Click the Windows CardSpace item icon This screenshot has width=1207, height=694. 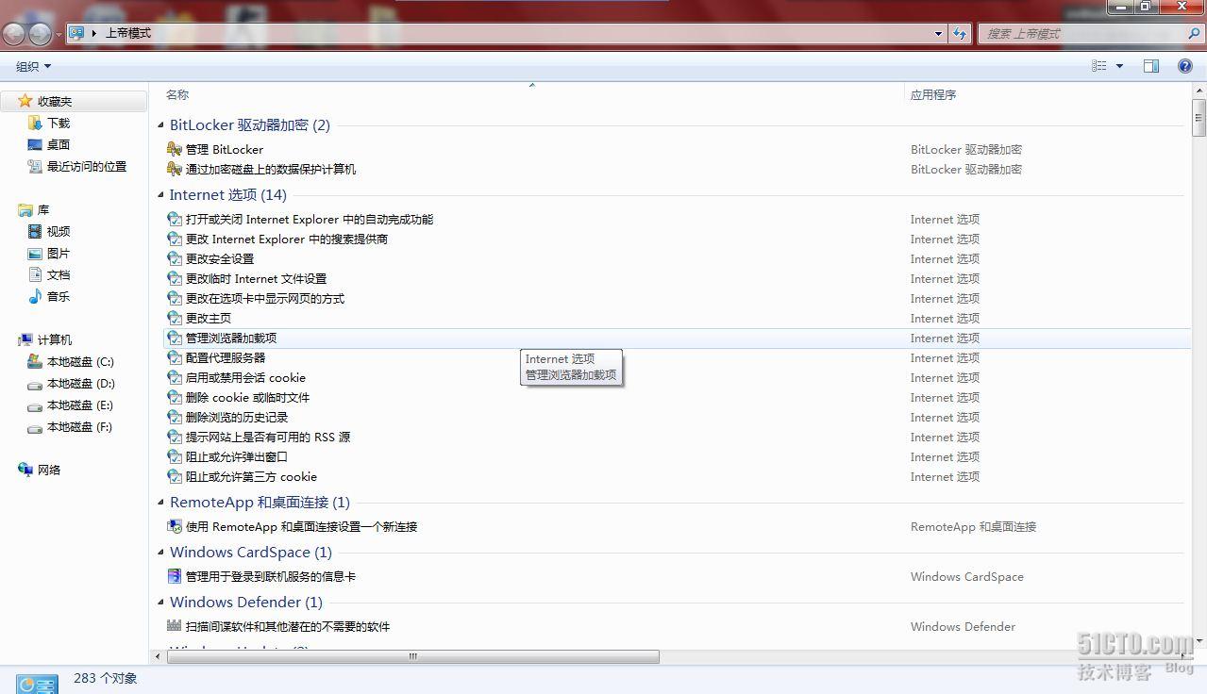coord(174,576)
